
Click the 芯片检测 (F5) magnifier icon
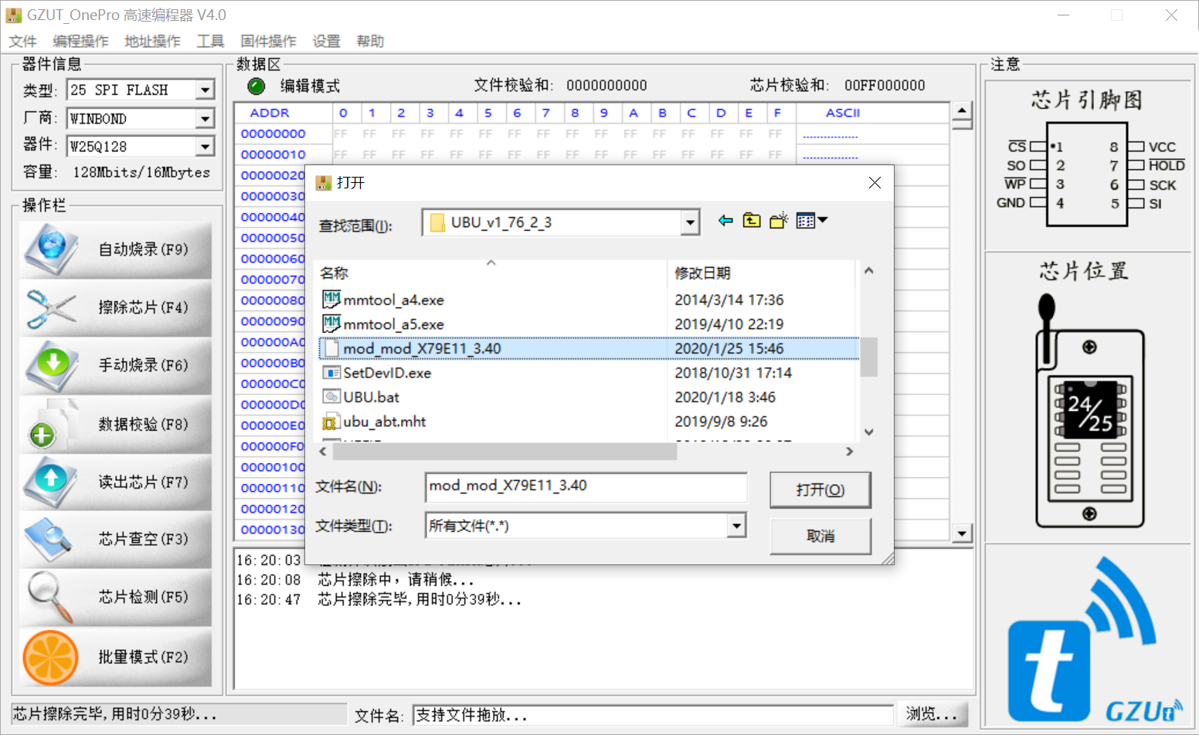pos(51,597)
